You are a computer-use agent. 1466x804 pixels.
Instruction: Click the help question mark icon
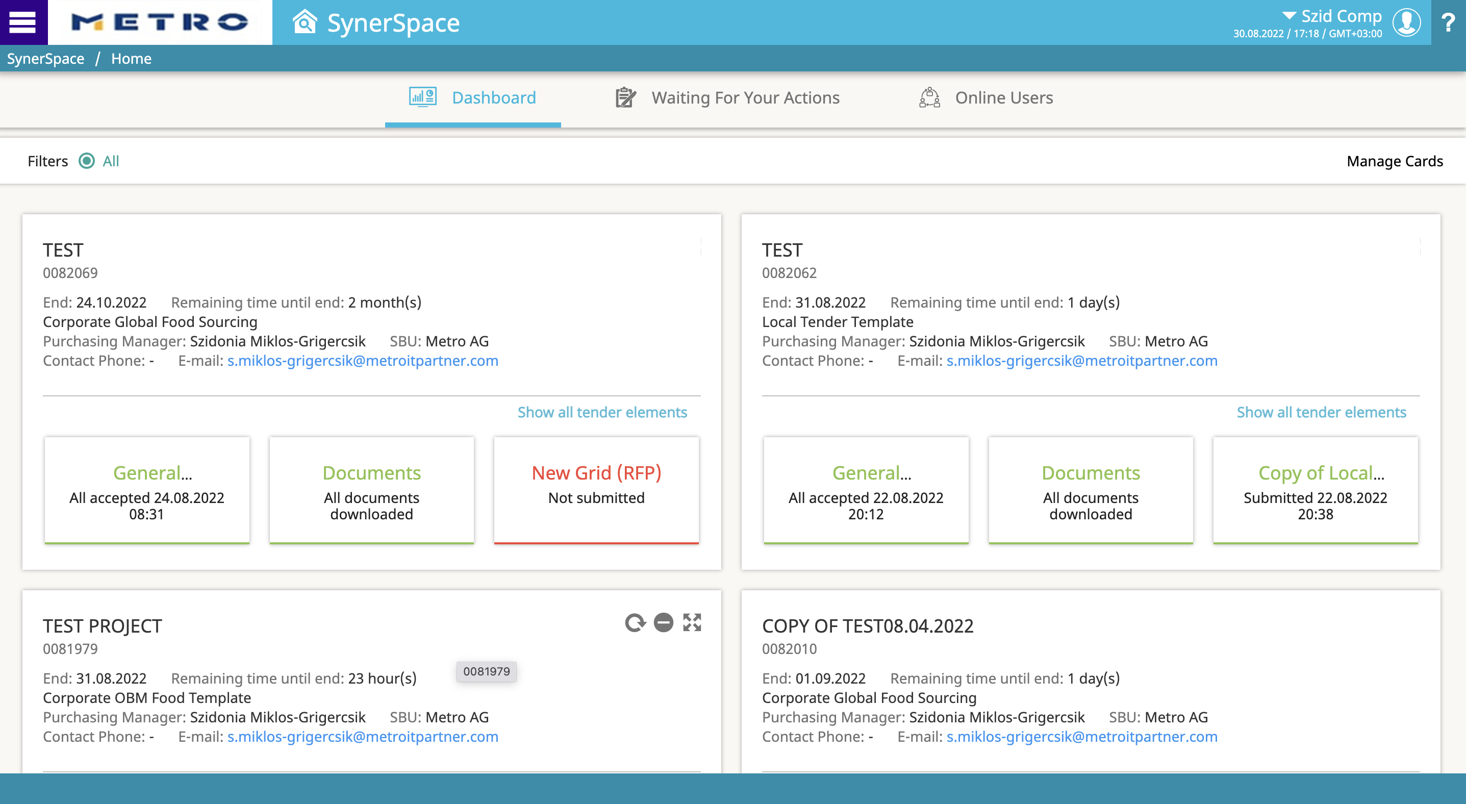(1448, 23)
